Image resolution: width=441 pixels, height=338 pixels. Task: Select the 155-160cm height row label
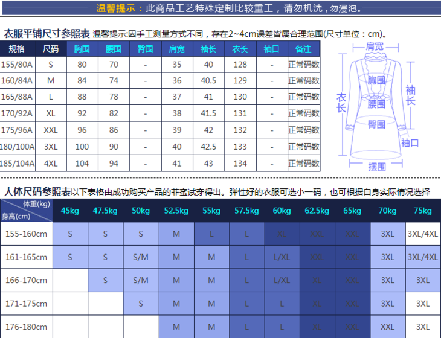pyautogui.click(x=25, y=234)
